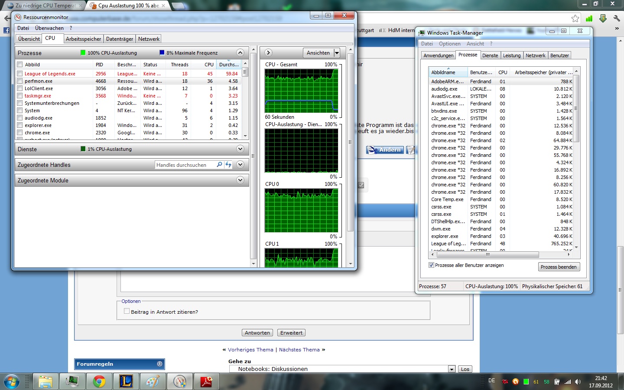The width and height of the screenshot is (624, 390).
Task: Click the Chrome back arrow
Action: pos(7,18)
